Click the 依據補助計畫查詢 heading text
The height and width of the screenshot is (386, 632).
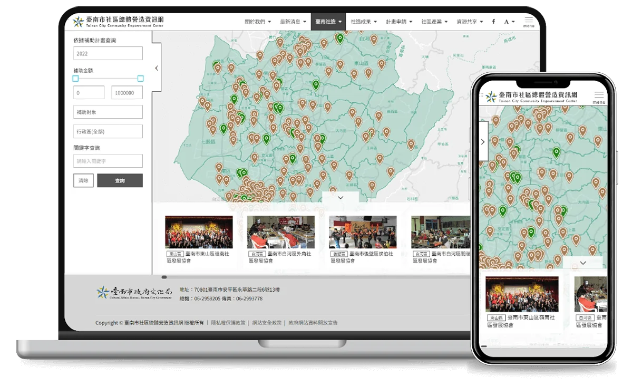tap(95, 40)
